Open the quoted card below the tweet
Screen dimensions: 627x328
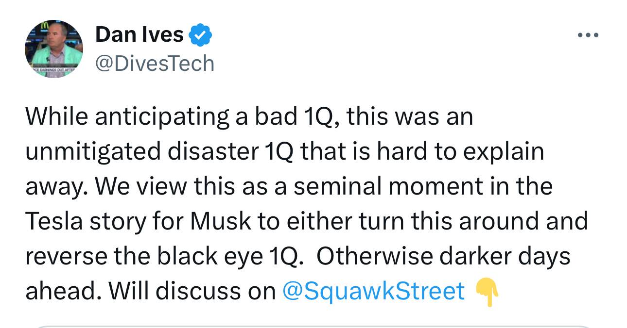313,327
